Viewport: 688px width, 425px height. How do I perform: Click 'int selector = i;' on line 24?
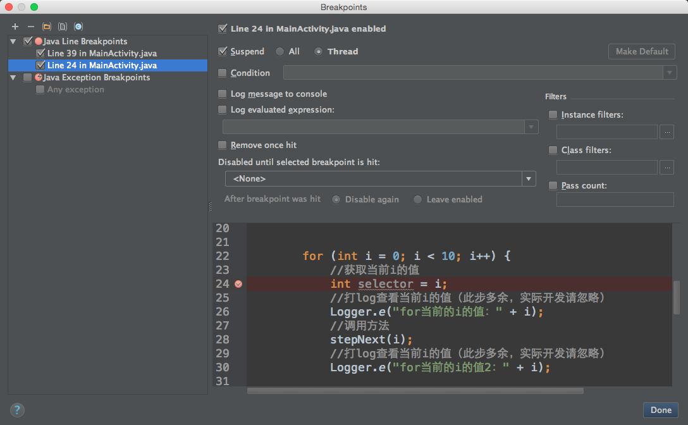(x=389, y=284)
